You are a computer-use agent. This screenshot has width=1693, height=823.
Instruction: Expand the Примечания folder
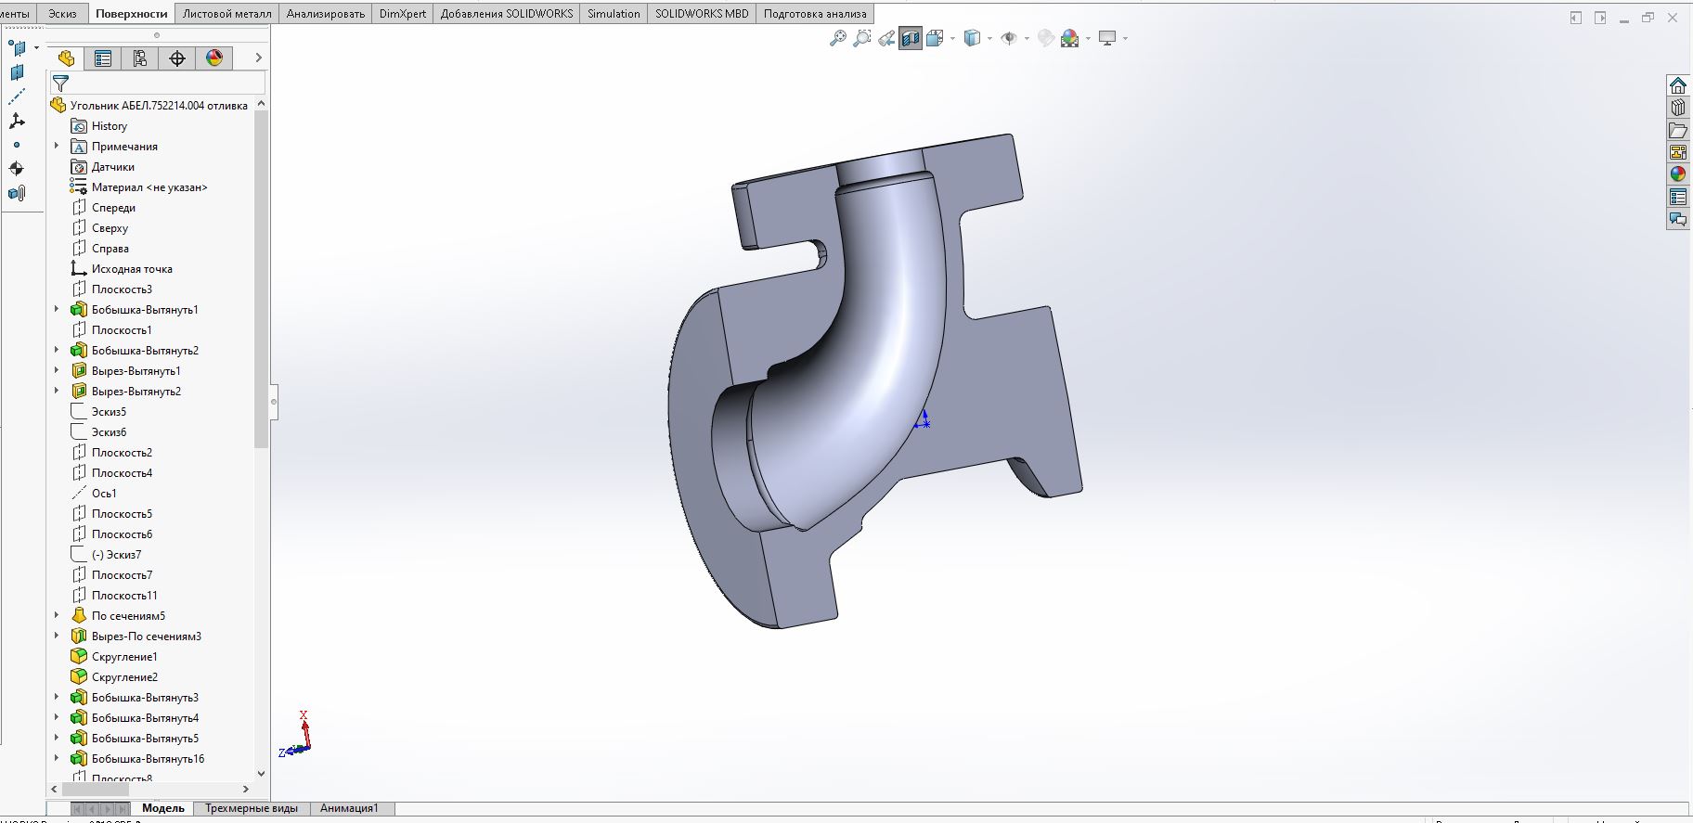pyautogui.click(x=57, y=146)
